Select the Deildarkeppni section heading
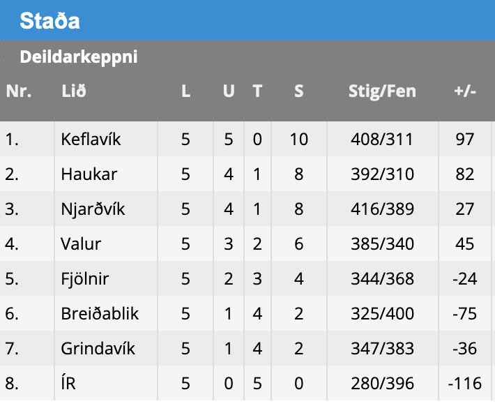 pyautogui.click(x=79, y=57)
